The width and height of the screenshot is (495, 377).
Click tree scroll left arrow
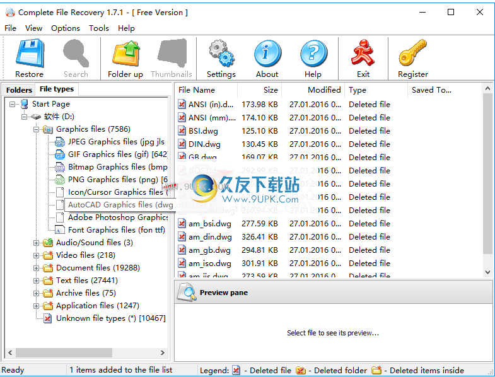click(x=10, y=352)
